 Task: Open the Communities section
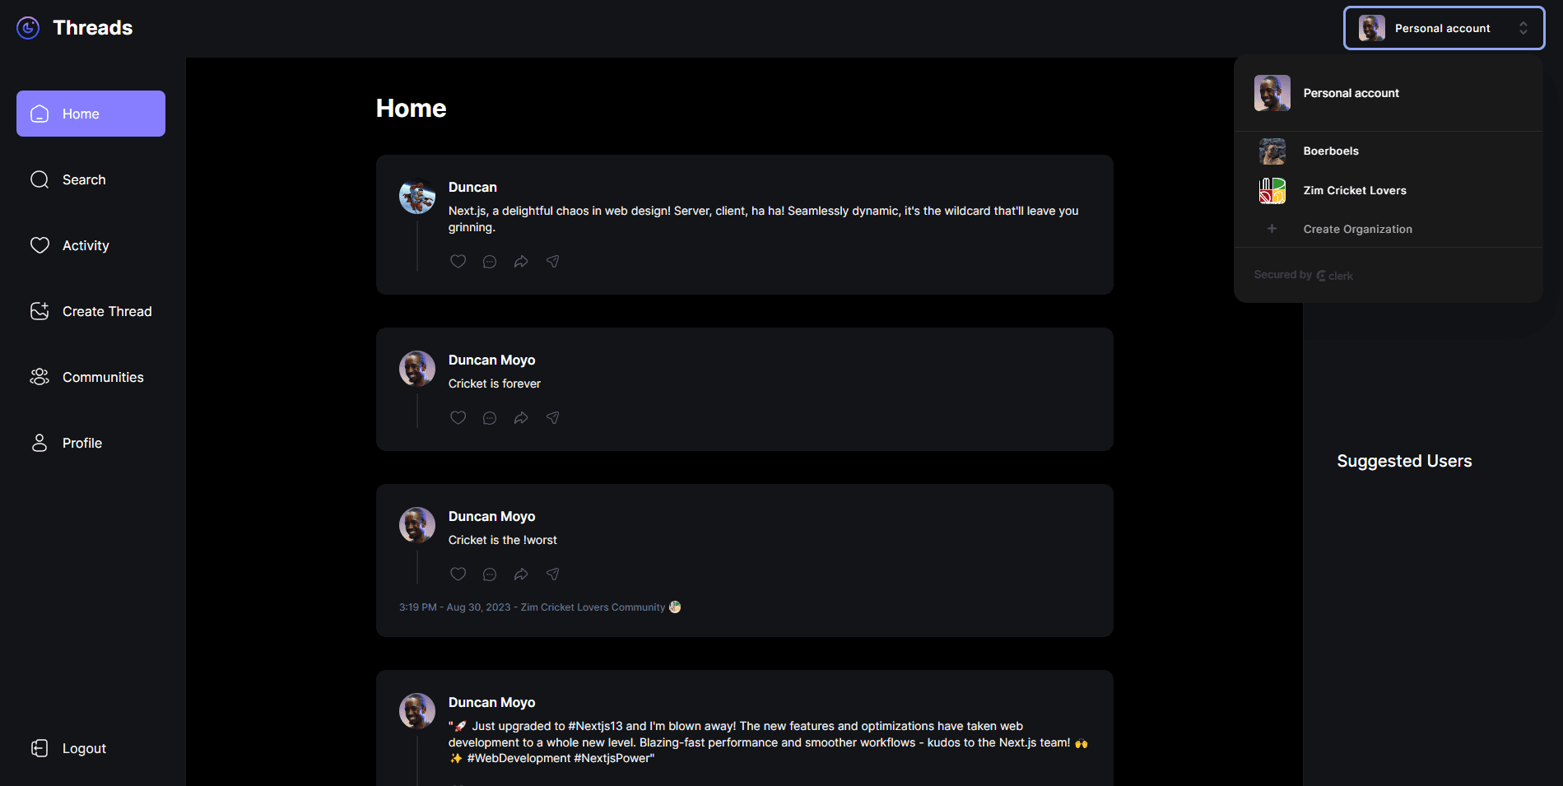click(103, 376)
